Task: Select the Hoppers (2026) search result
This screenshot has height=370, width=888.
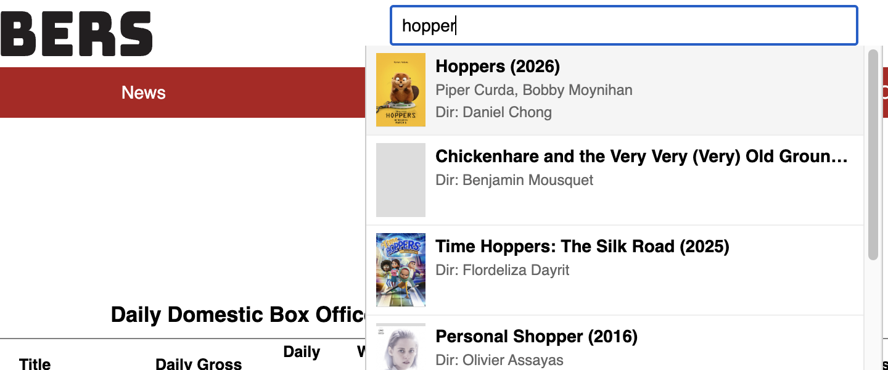Action: [498, 66]
